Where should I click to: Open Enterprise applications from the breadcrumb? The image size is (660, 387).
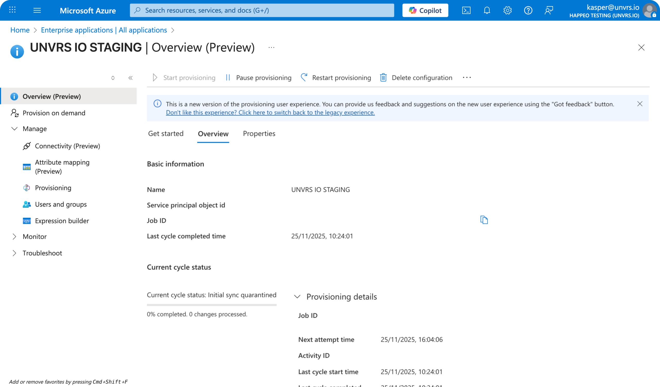(x=104, y=30)
